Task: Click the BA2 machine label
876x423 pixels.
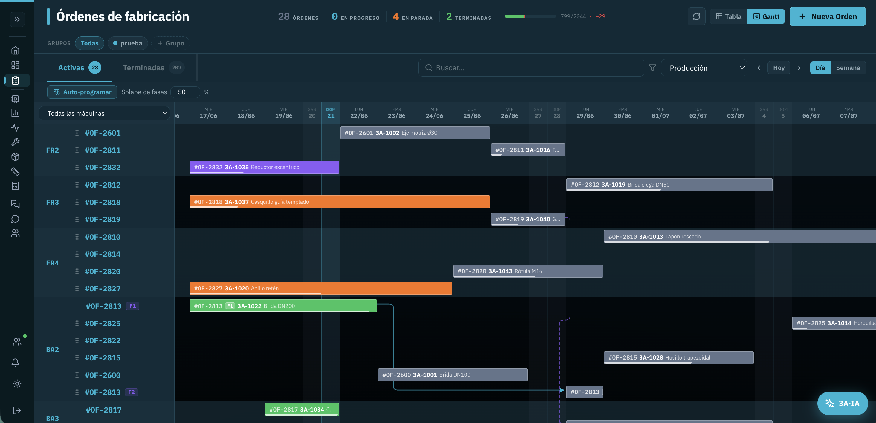Action: (52, 349)
